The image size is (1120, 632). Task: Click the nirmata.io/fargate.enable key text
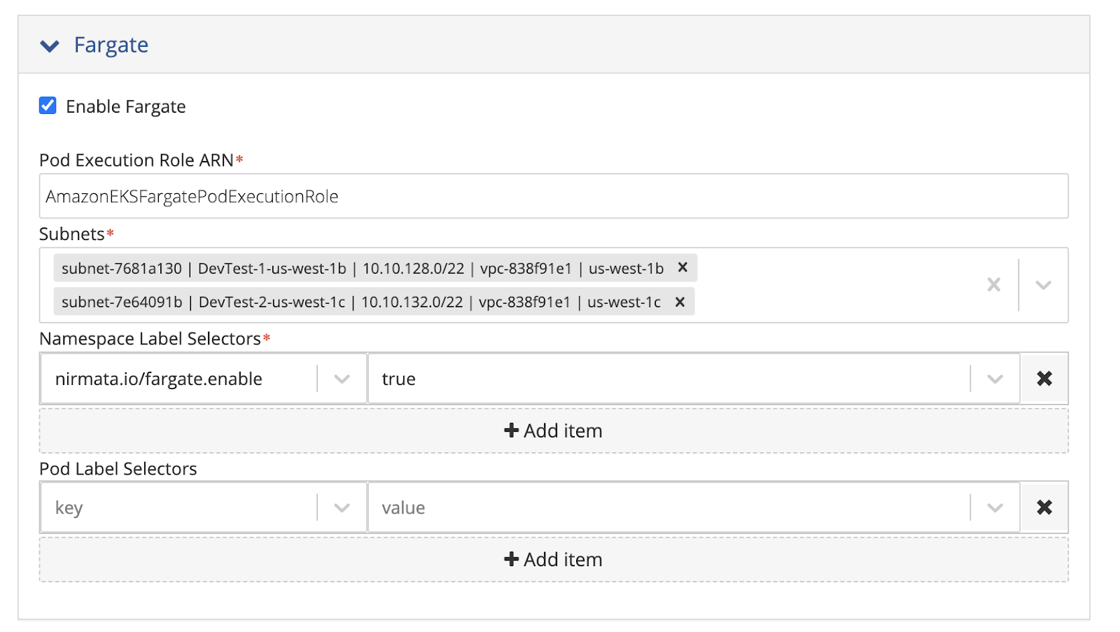pyautogui.click(x=159, y=379)
